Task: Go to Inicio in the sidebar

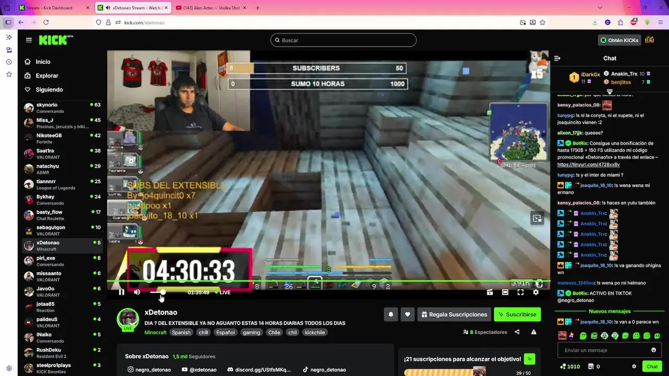Action: (x=43, y=62)
